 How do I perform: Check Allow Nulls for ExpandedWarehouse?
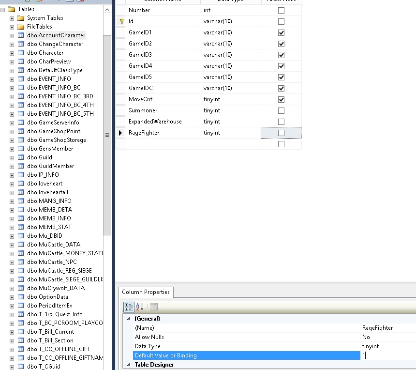click(281, 122)
